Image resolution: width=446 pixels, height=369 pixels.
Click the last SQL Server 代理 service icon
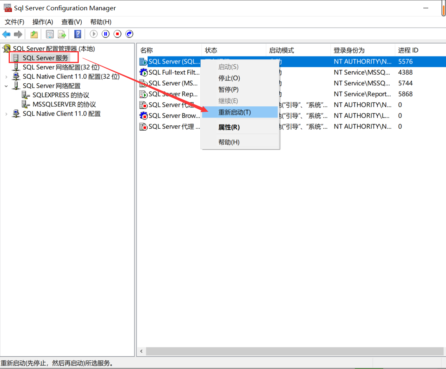(x=143, y=126)
